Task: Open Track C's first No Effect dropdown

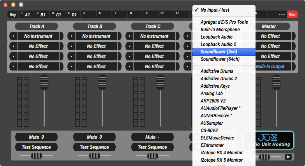Action: coord(154,46)
